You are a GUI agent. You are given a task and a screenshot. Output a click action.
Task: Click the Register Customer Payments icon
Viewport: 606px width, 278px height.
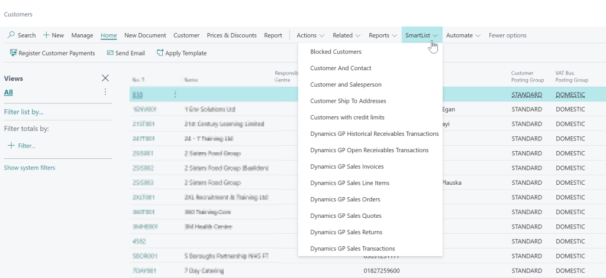13,53
